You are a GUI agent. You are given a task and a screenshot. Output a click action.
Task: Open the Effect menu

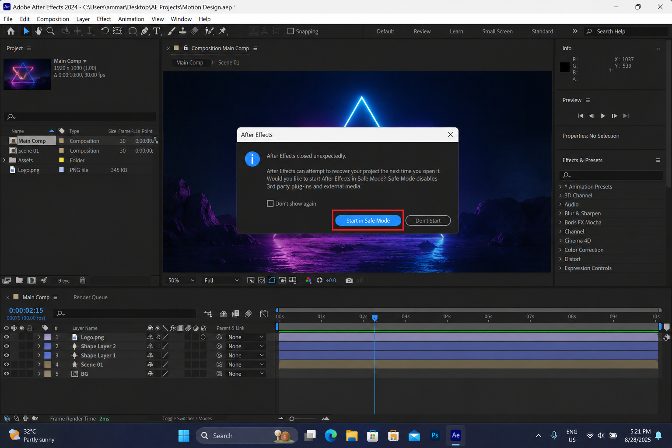(104, 19)
